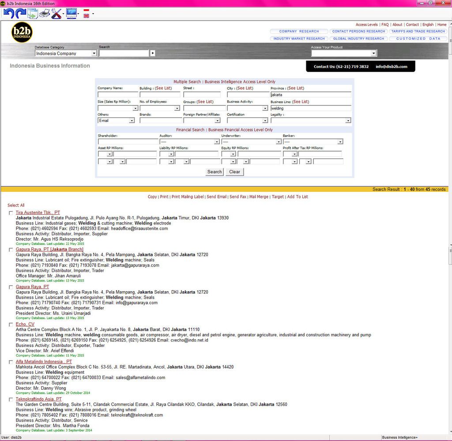Click the Copy action link above results
Screen dimensions: 452x441
[152, 197]
